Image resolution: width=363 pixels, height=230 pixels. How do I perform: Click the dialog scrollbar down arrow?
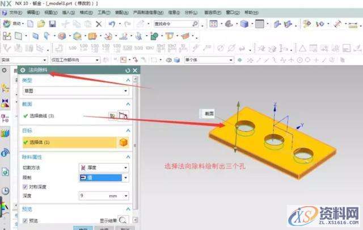(x=136, y=220)
